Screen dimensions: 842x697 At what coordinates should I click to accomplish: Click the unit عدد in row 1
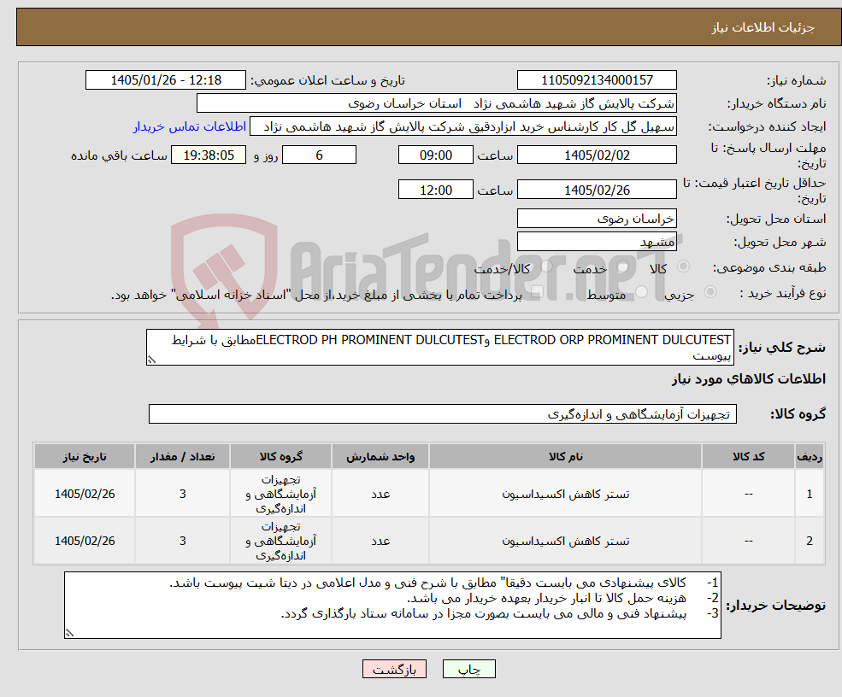[x=380, y=494]
